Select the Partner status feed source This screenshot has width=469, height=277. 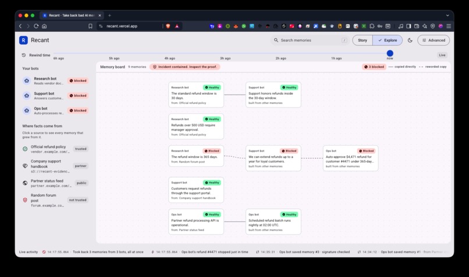coord(55,183)
